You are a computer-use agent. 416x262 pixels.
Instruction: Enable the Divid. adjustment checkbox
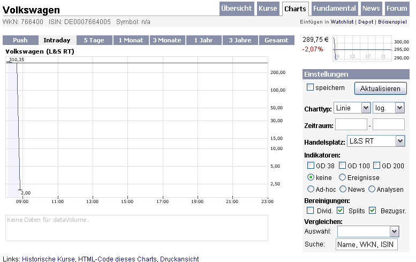pyautogui.click(x=310, y=210)
